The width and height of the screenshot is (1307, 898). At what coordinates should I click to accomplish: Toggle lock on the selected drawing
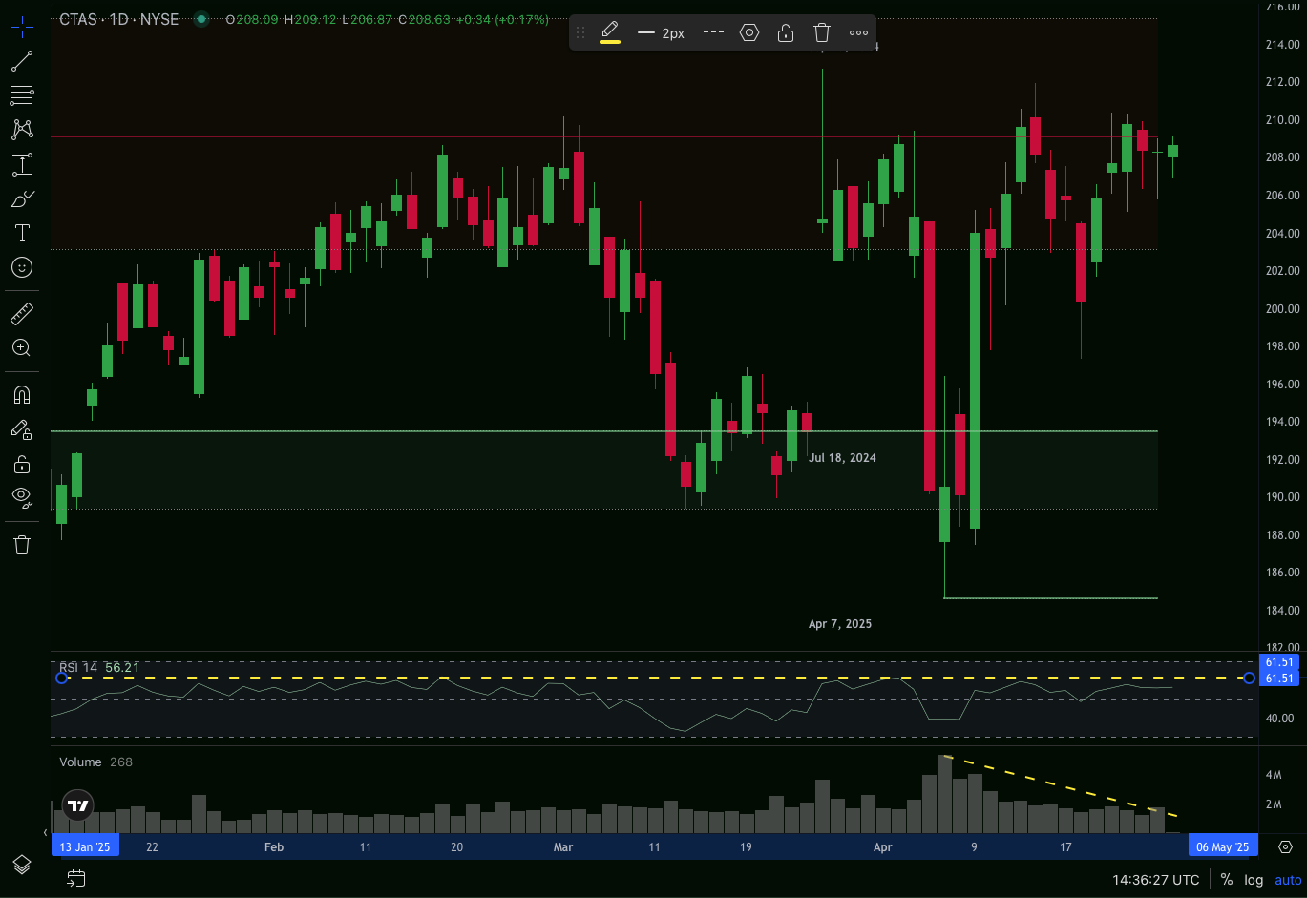(786, 32)
